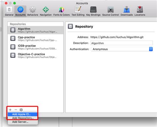Open the Locations preferences pane
Viewport: 157px width, 127px height.
140,11
